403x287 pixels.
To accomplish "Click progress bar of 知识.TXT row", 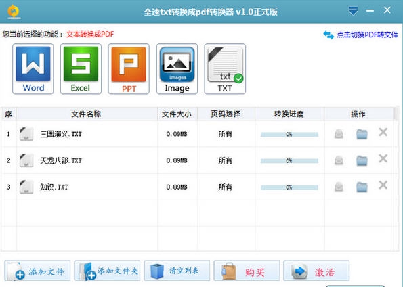I will pyautogui.click(x=289, y=187).
